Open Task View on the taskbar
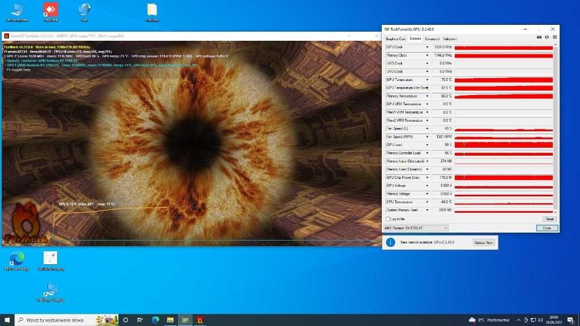This screenshot has width=580, height=326. [x=140, y=320]
